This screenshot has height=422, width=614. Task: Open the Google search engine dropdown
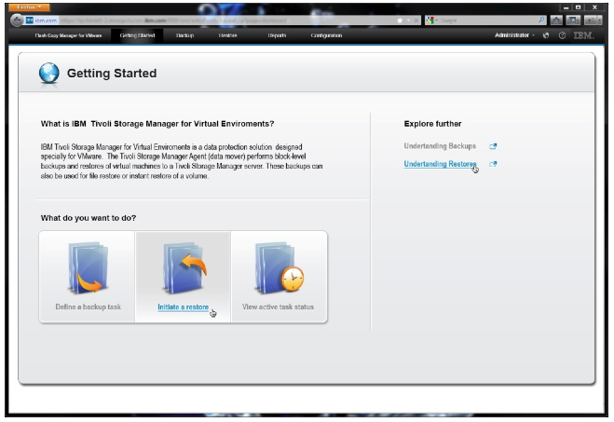432,20
